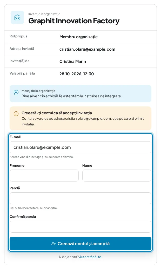161x269 pixels.
Task: Click the expiry date 28.10.2026, 12:30
Action: [77, 74]
